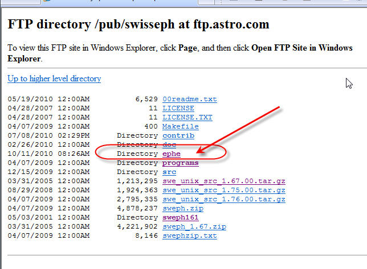This screenshot has height=269, width=367.
Task: Download swe_unix_src_1.76.00.tar.gz
Action: [223, 199]
